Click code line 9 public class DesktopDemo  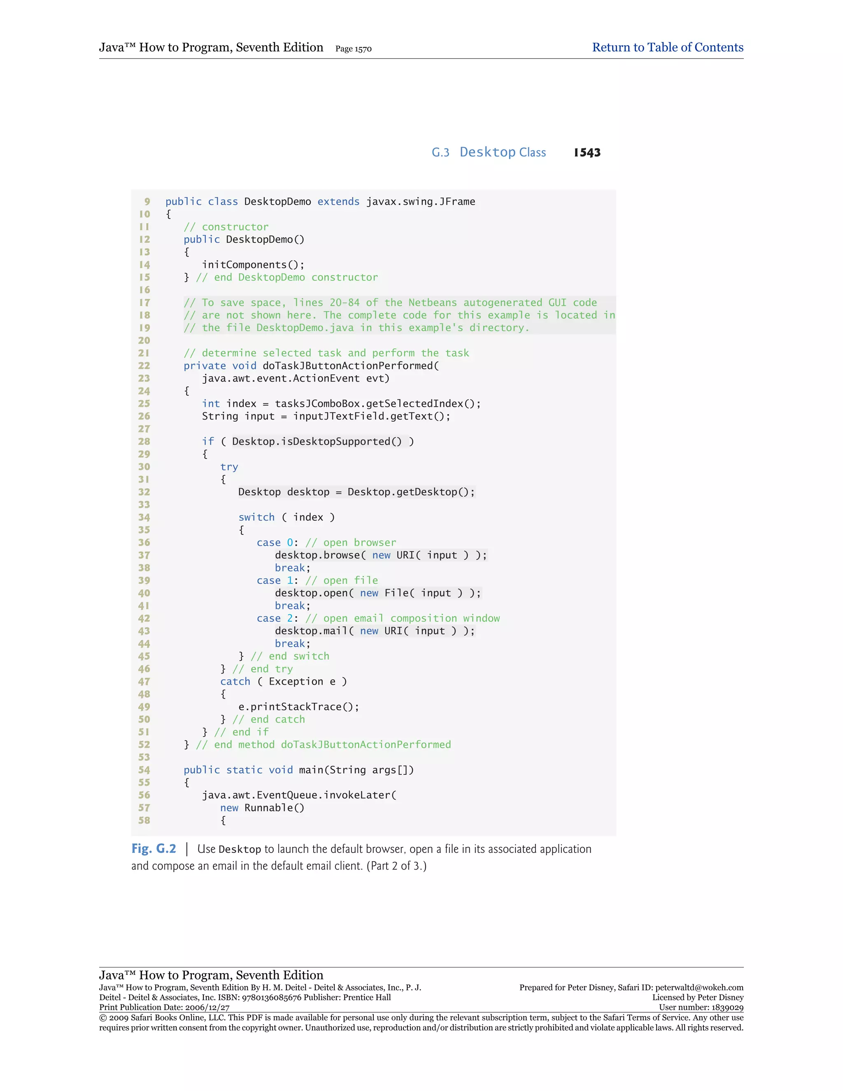coord(319,201)
